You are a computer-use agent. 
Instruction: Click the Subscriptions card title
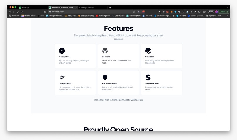152,83
